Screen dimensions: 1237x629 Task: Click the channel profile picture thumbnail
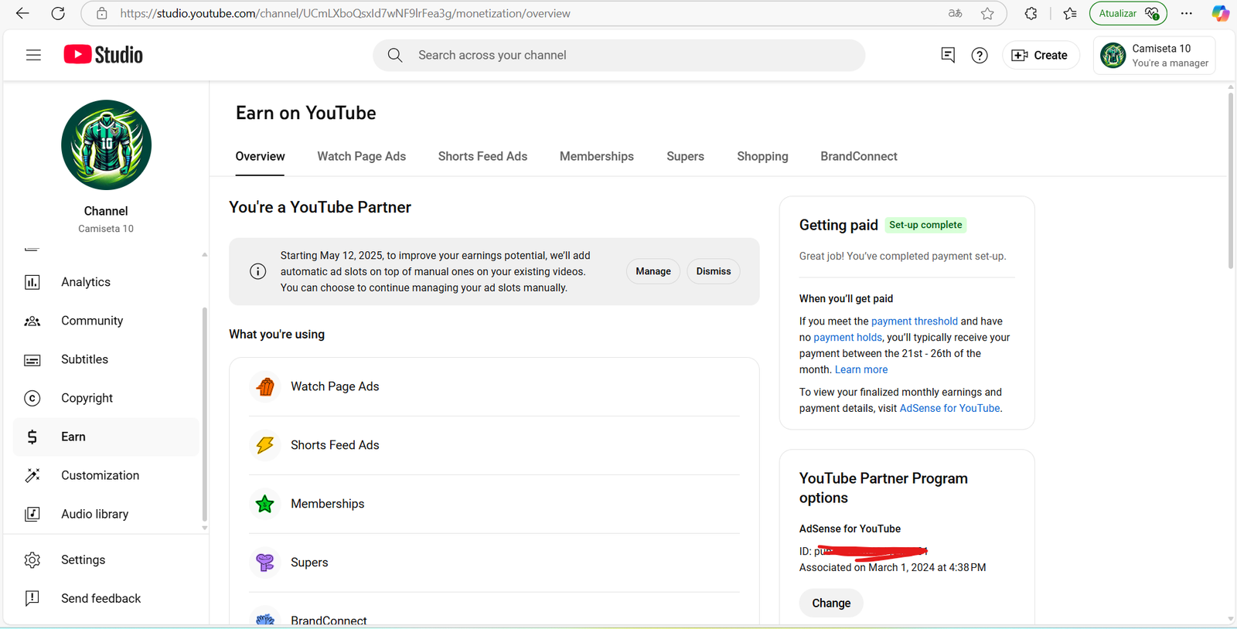[106, 145]
